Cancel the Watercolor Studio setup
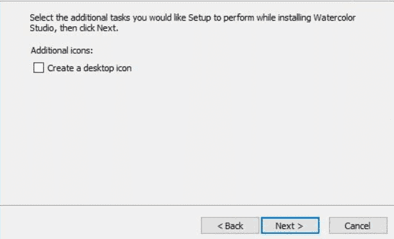 (x=358, y=226)
